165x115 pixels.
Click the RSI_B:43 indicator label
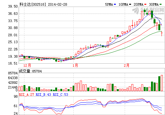tap(43, 95)
